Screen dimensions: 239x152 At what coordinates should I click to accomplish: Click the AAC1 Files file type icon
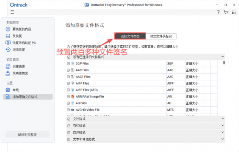pos(73,77)
